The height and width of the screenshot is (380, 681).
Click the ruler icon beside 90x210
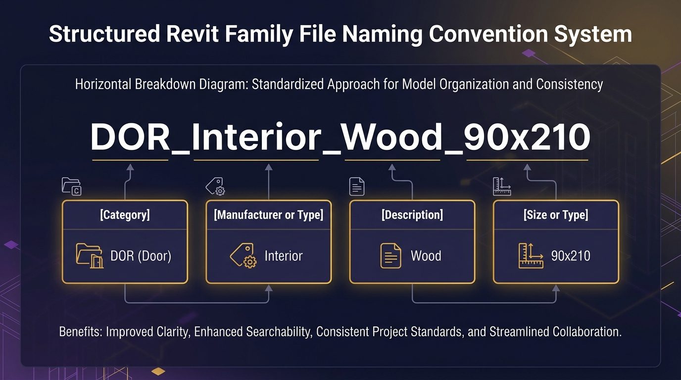(531, 256)
